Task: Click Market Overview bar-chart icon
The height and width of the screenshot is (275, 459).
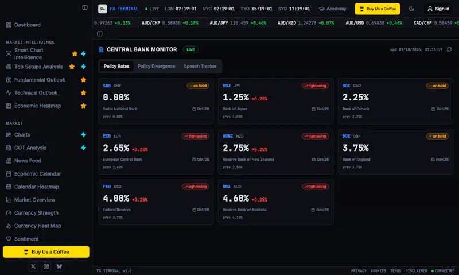Action: (9, 200)
